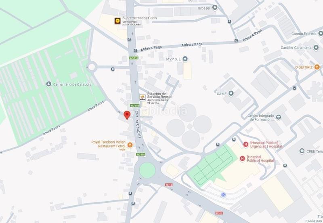323x223 pixels.
Task: Click the blue parking P icon
Action: point(223,195)
